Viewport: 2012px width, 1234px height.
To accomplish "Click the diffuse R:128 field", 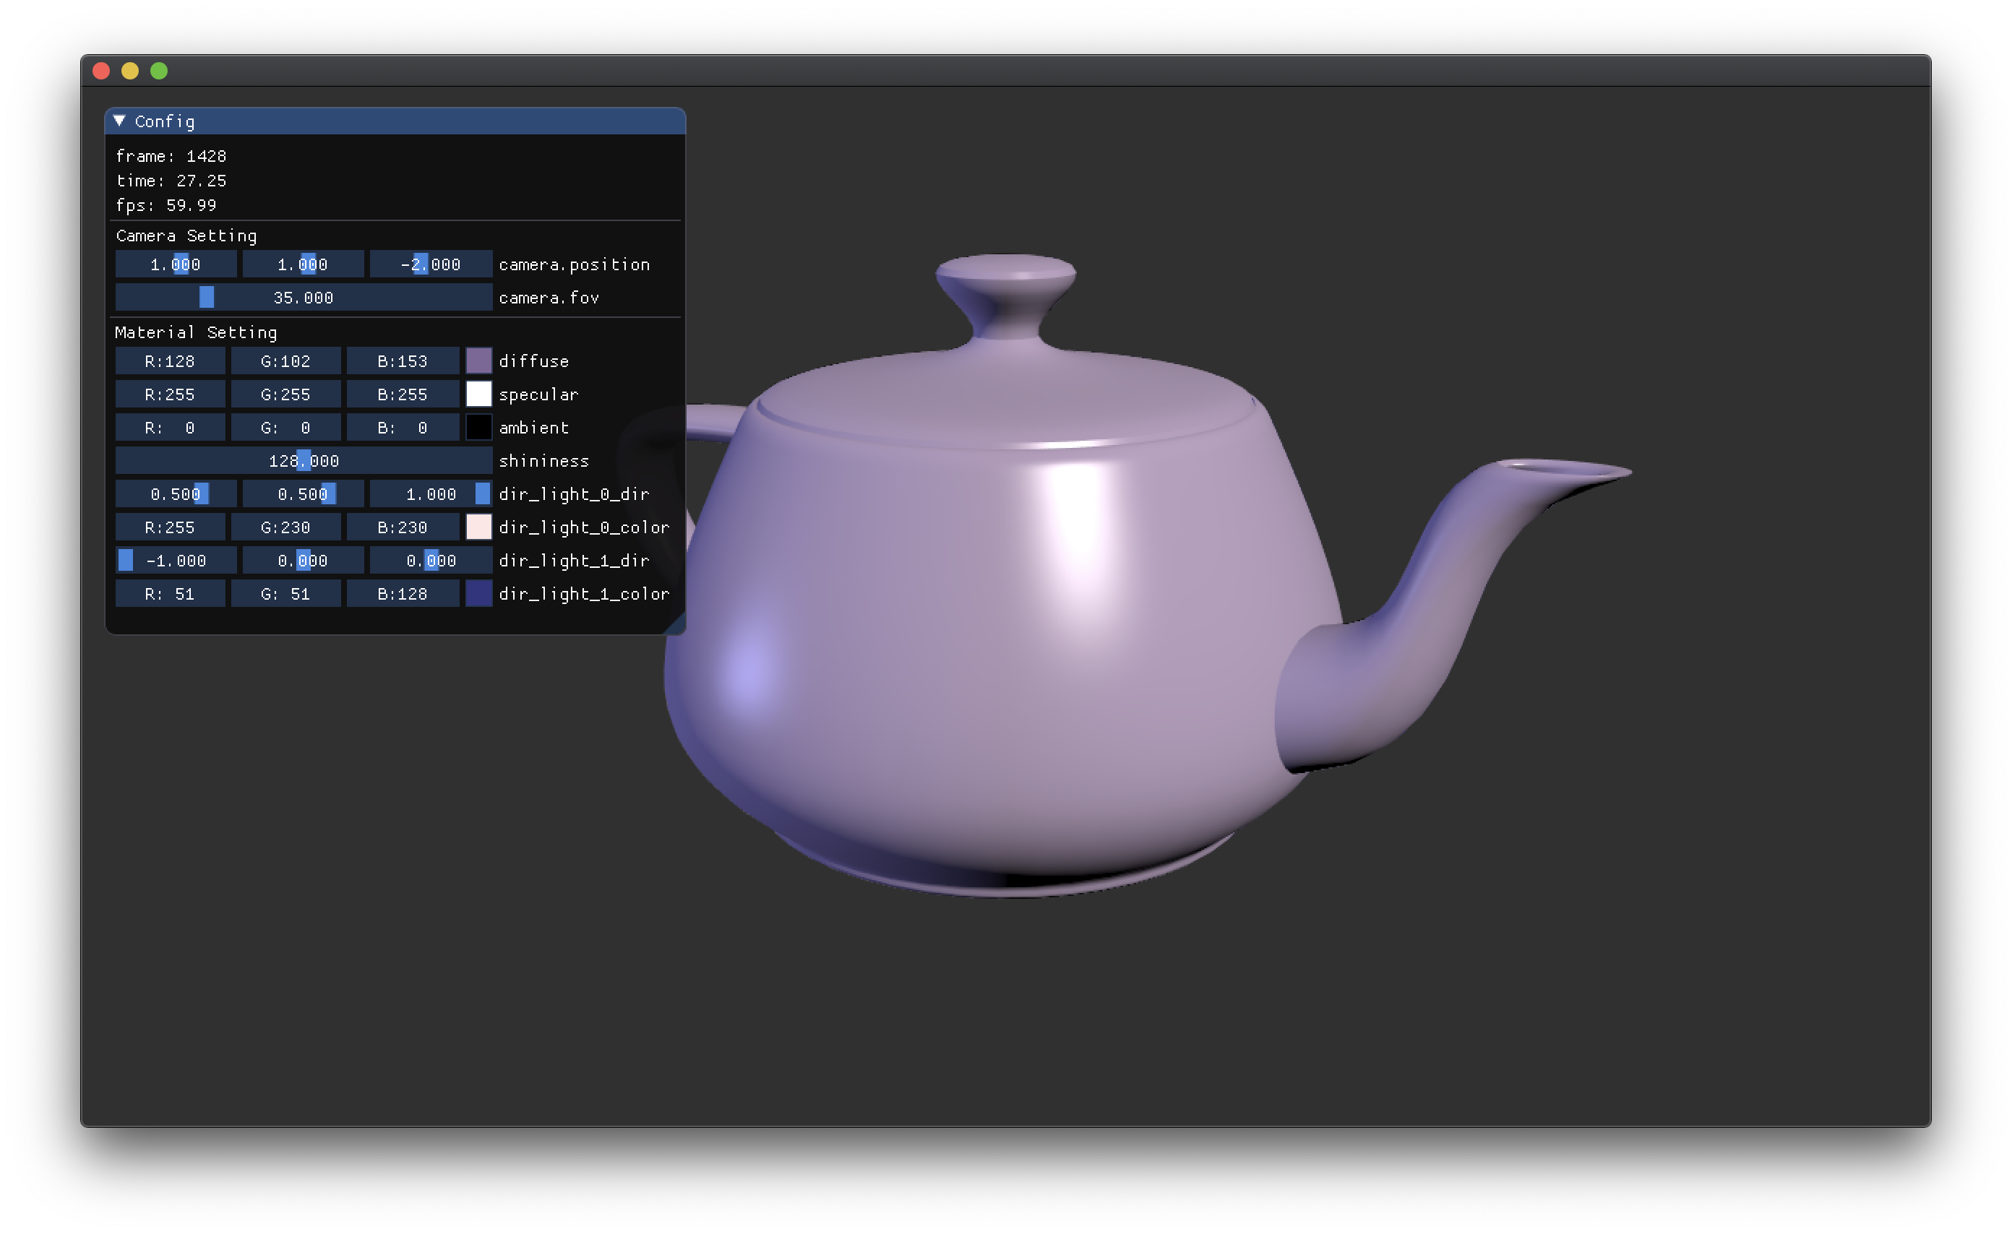I will point(170,361).
